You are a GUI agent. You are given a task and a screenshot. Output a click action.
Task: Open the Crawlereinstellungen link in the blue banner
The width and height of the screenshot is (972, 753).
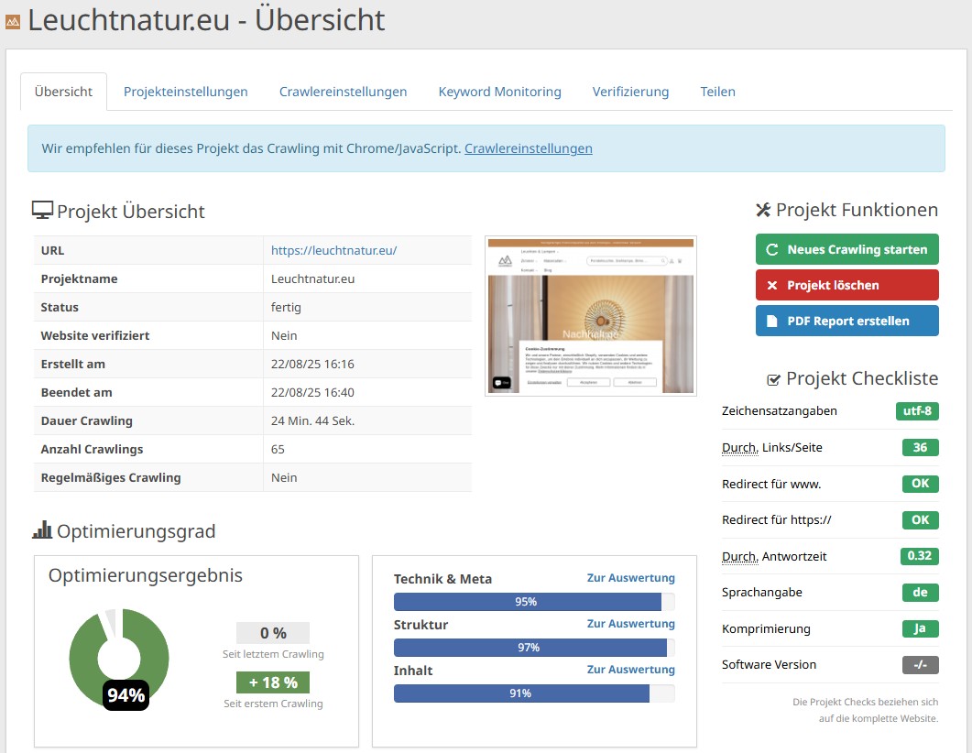coord(529,147)
